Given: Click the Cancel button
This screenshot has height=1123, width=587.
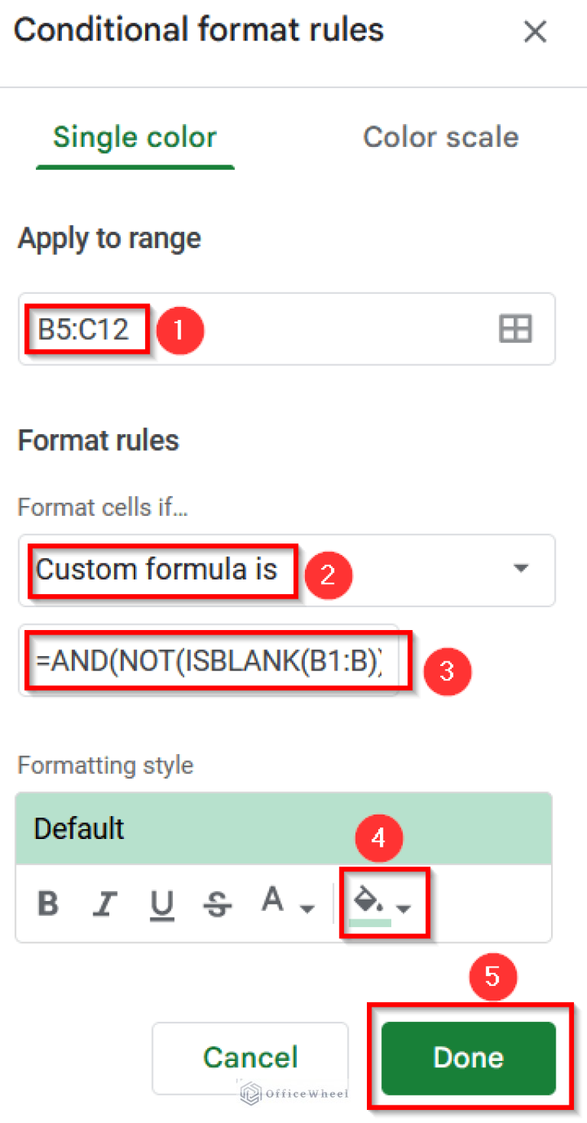Looking at the screenshot, I should [x=250, y=1057].
